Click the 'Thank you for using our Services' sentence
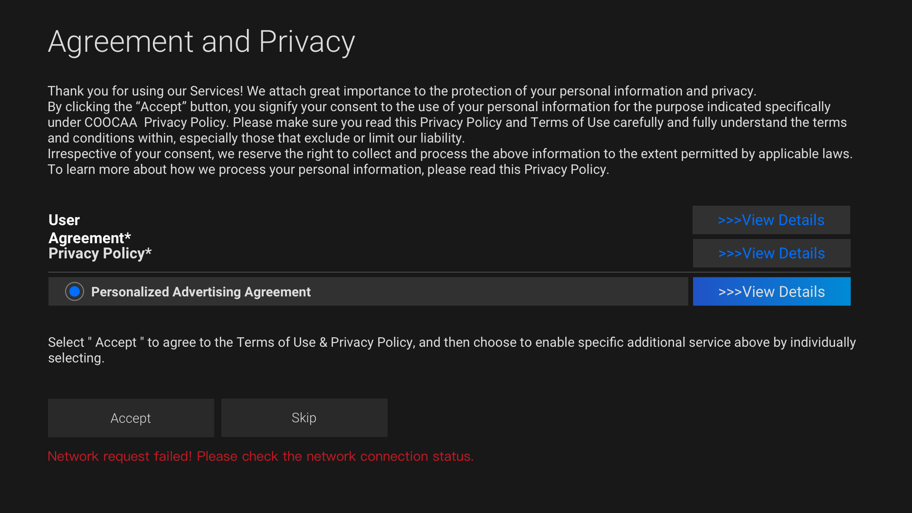This screenshot has width=912, height=513. click(401, 91)
